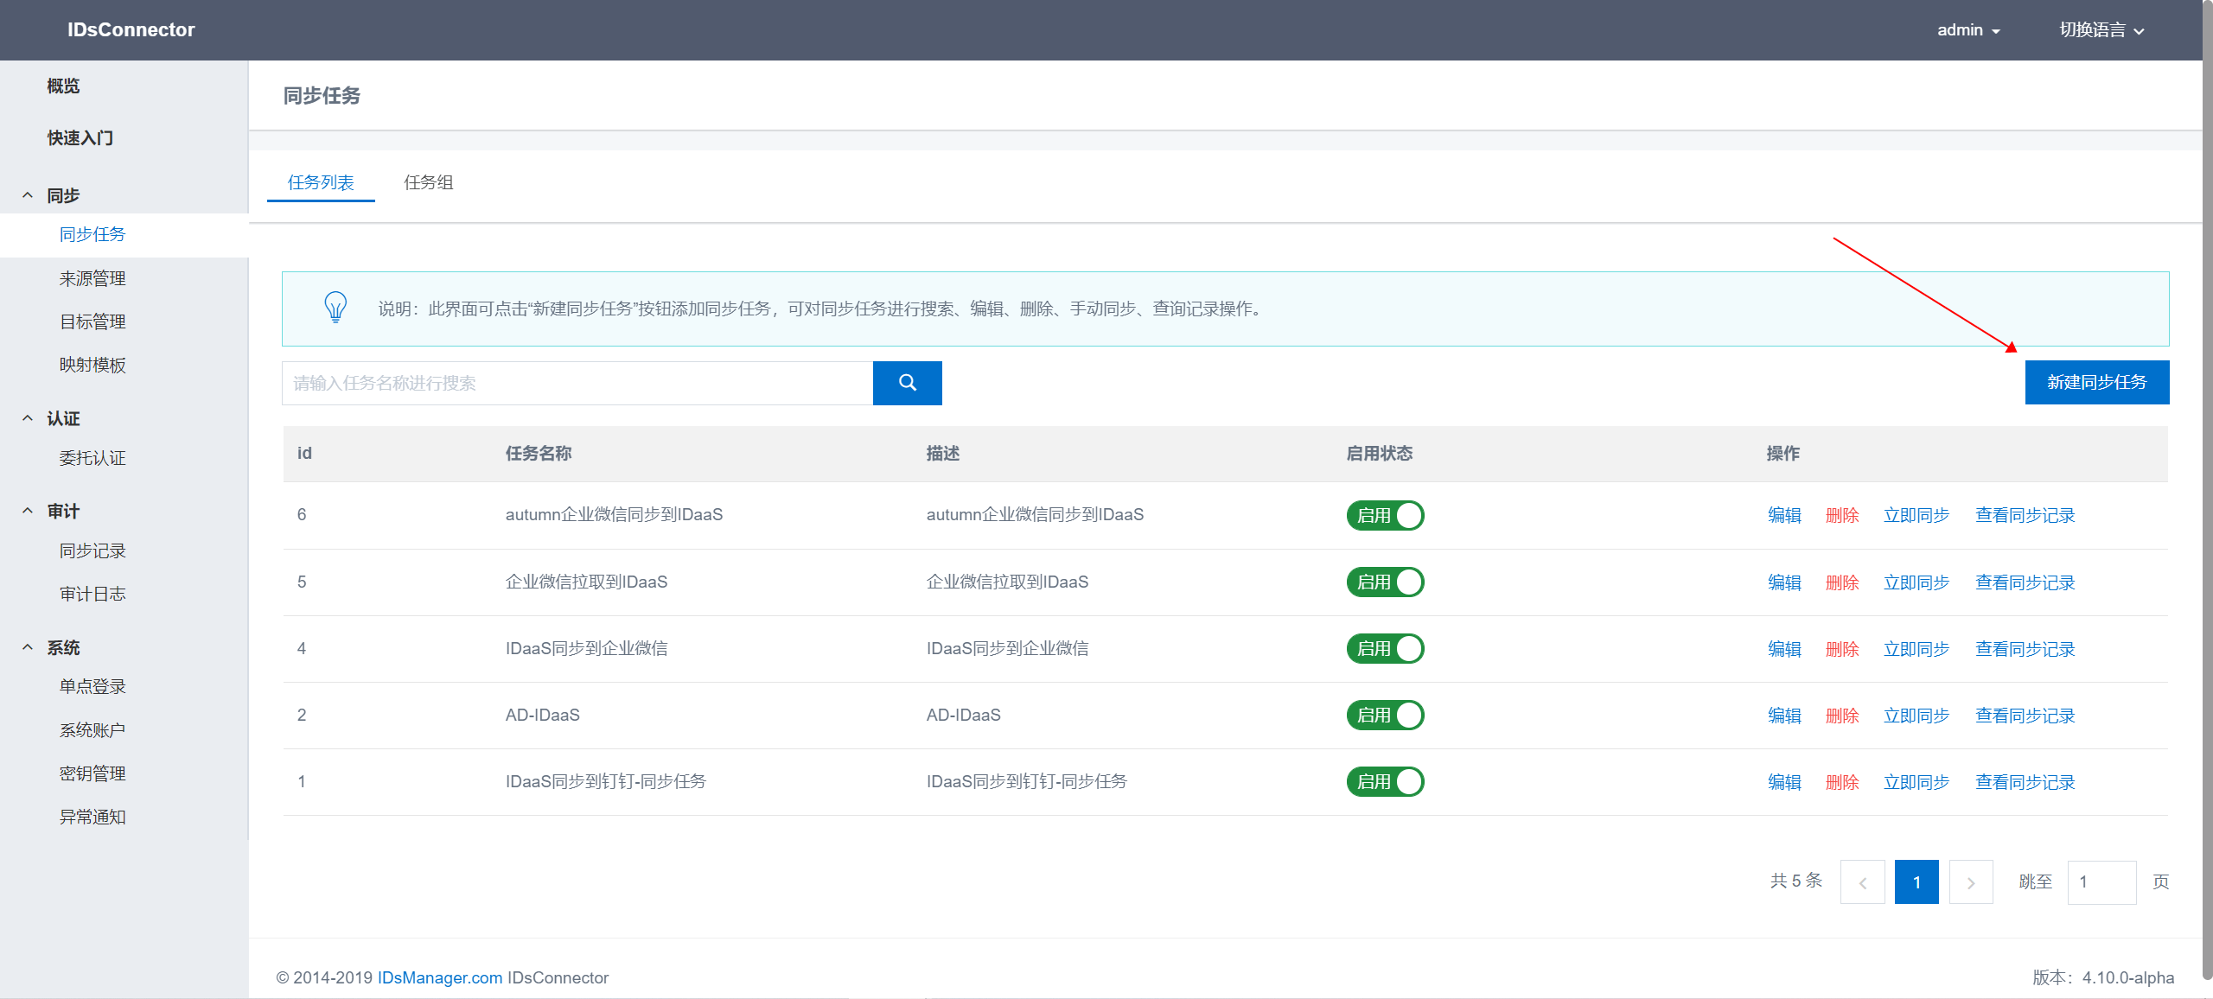Screen dimensions: 2213x999
Task: Click 查看同步记录 for AD-IDaaS task
Action: (2025, 716)
